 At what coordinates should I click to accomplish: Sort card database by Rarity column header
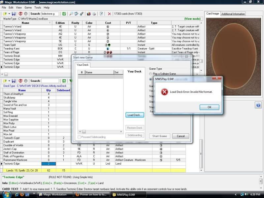[x=75, y=23]
